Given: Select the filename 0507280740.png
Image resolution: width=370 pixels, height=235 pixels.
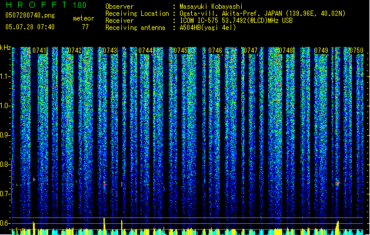Looking at the screenshot, I should pos(30,16).
